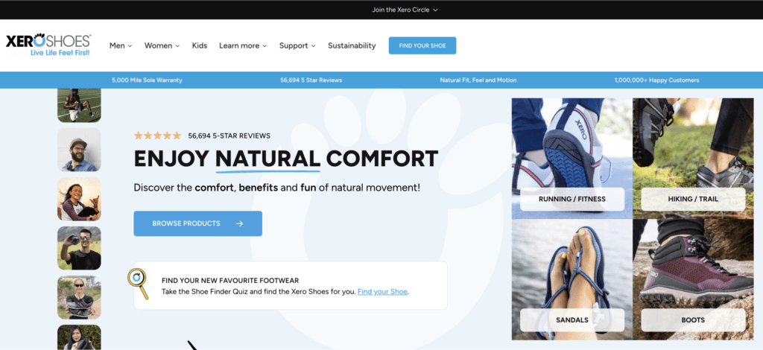
Task: Click the magnifying glass shoe finder icon
Action: (x=138, y=284)
